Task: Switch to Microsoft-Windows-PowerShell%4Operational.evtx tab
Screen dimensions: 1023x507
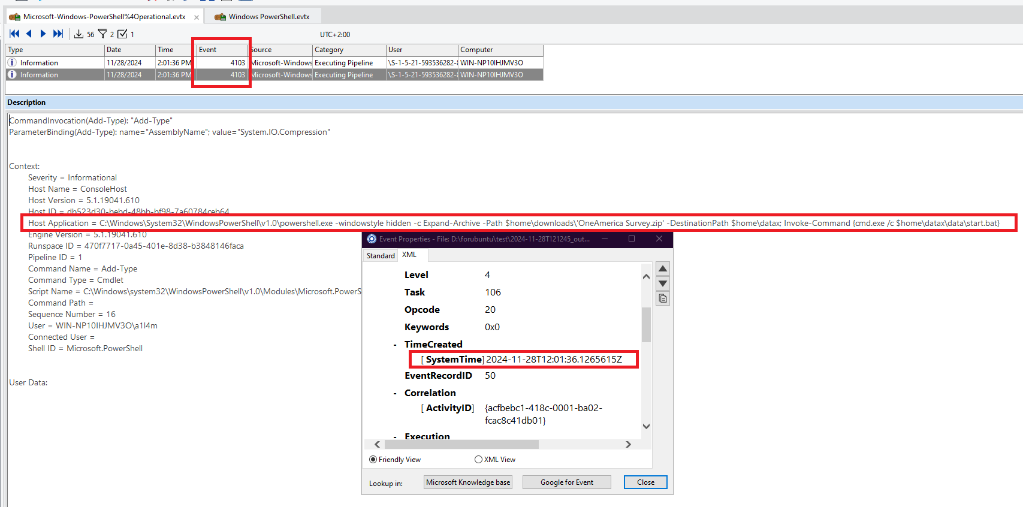Action: click(104, 17)
